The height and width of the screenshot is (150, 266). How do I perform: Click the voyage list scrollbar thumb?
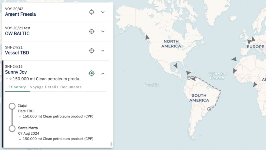click(x=111, y=144)
